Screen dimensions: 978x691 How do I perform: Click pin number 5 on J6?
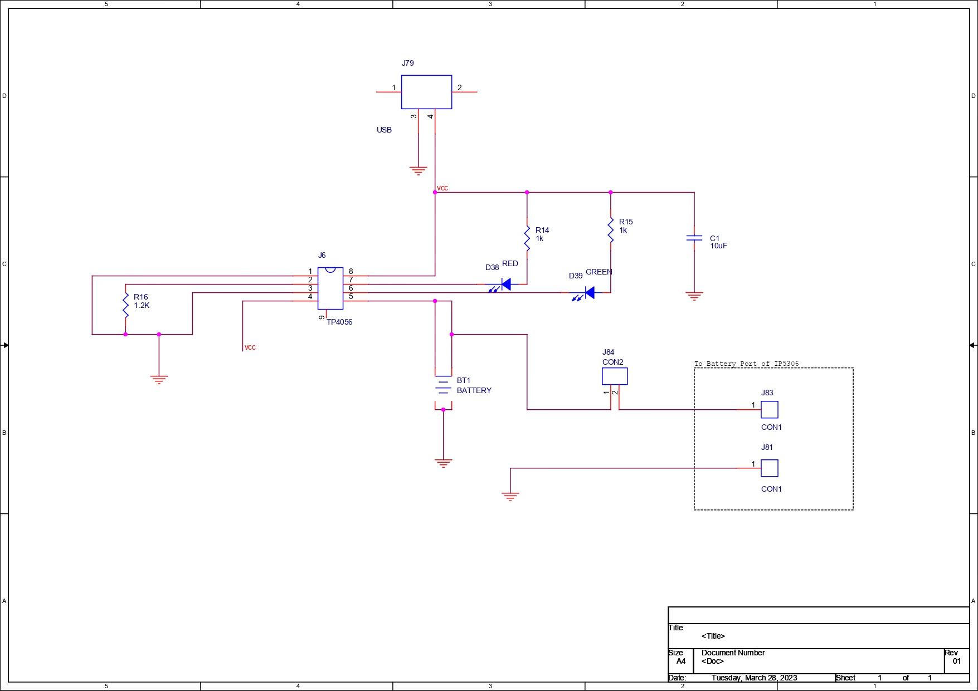351,297
